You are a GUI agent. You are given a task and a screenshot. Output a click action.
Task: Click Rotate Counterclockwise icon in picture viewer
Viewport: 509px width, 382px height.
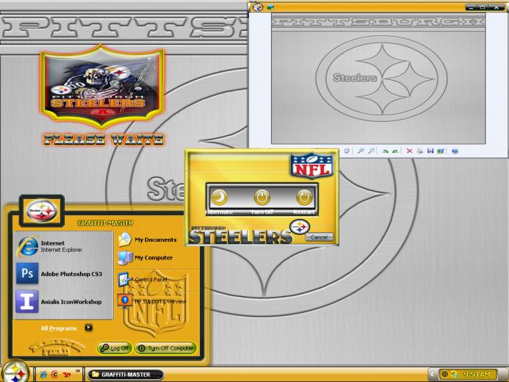click(395, 151)
